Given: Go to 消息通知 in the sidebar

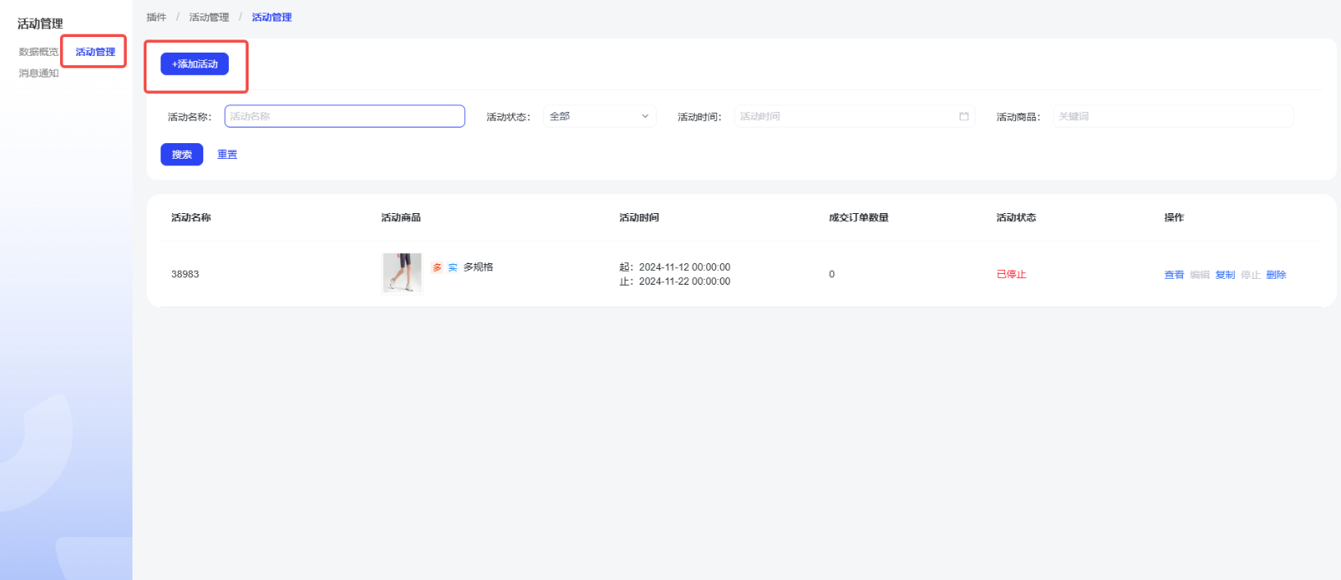Looking at the screenshot, I should tap(39, 73).
